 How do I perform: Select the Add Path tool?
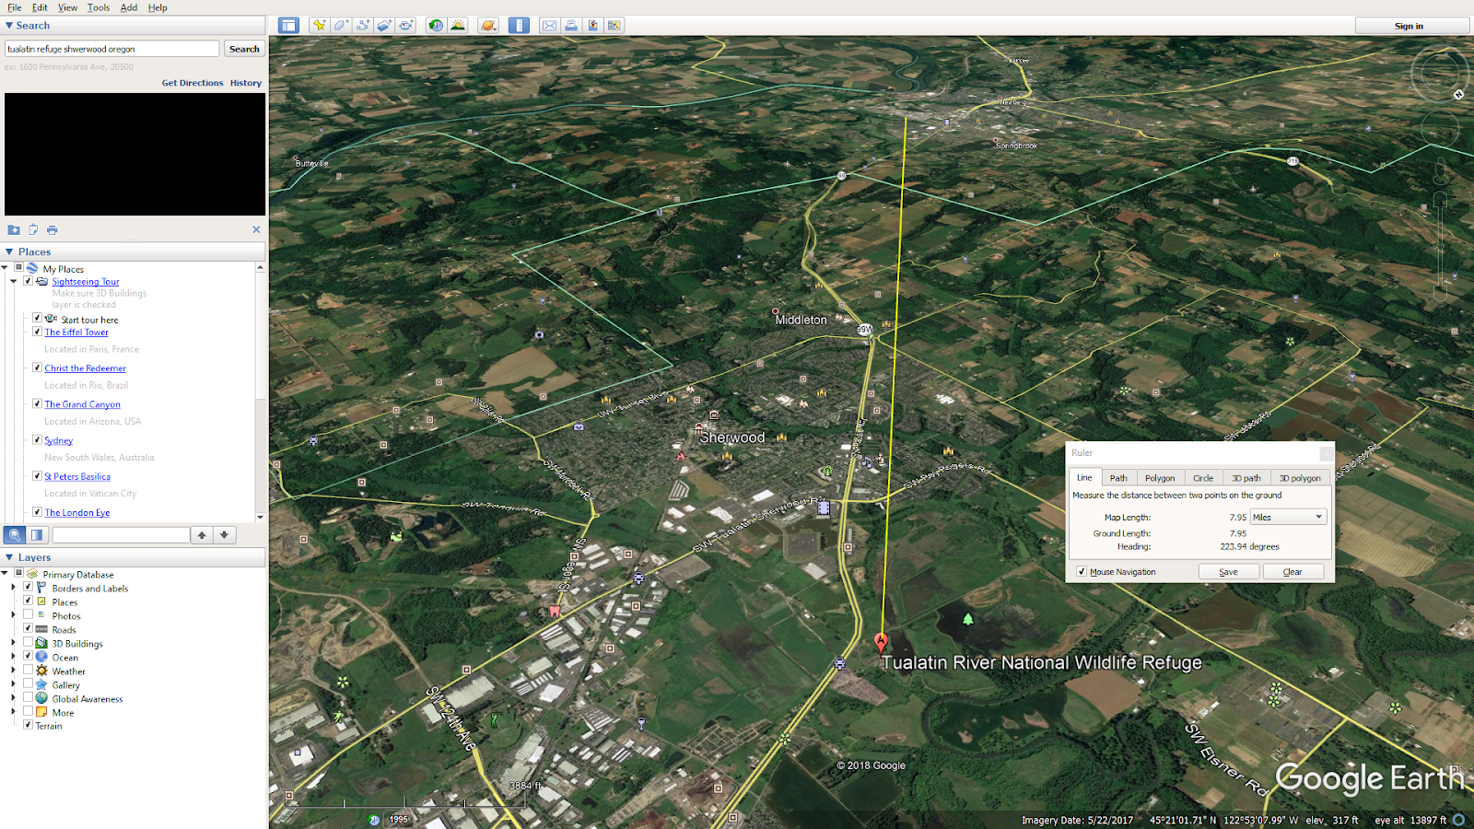363,26
